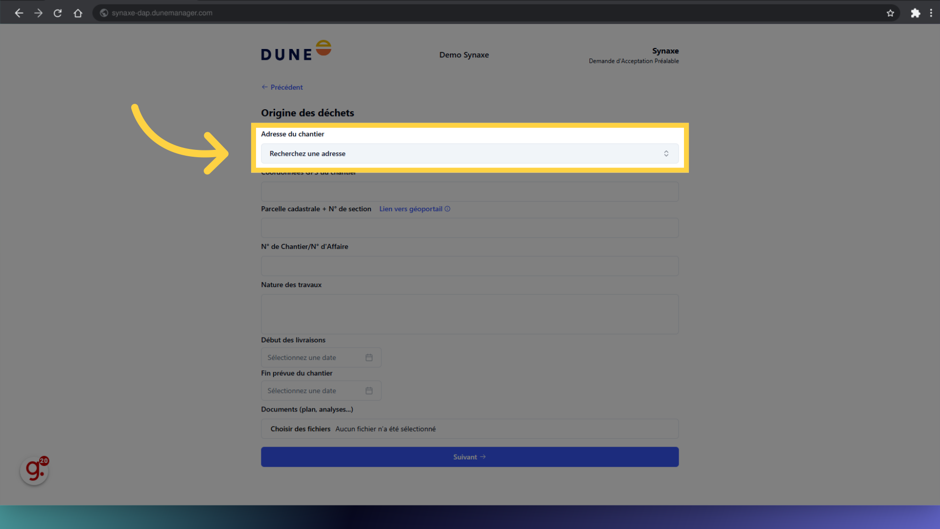Click the Nature des travaux text area
940x529 pixels.
pos(470,314)
